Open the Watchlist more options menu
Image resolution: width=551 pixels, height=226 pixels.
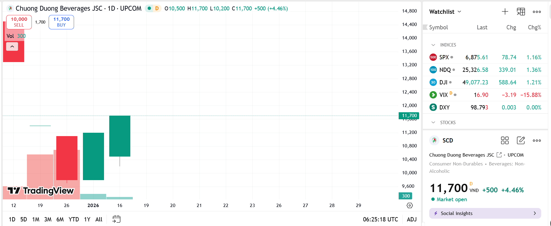pyautogui.click(x=537, y=12)
